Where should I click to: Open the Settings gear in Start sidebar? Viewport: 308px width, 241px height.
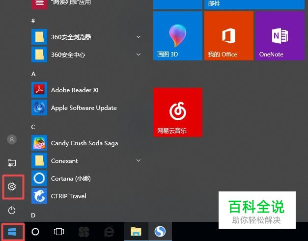pos(12,187)
